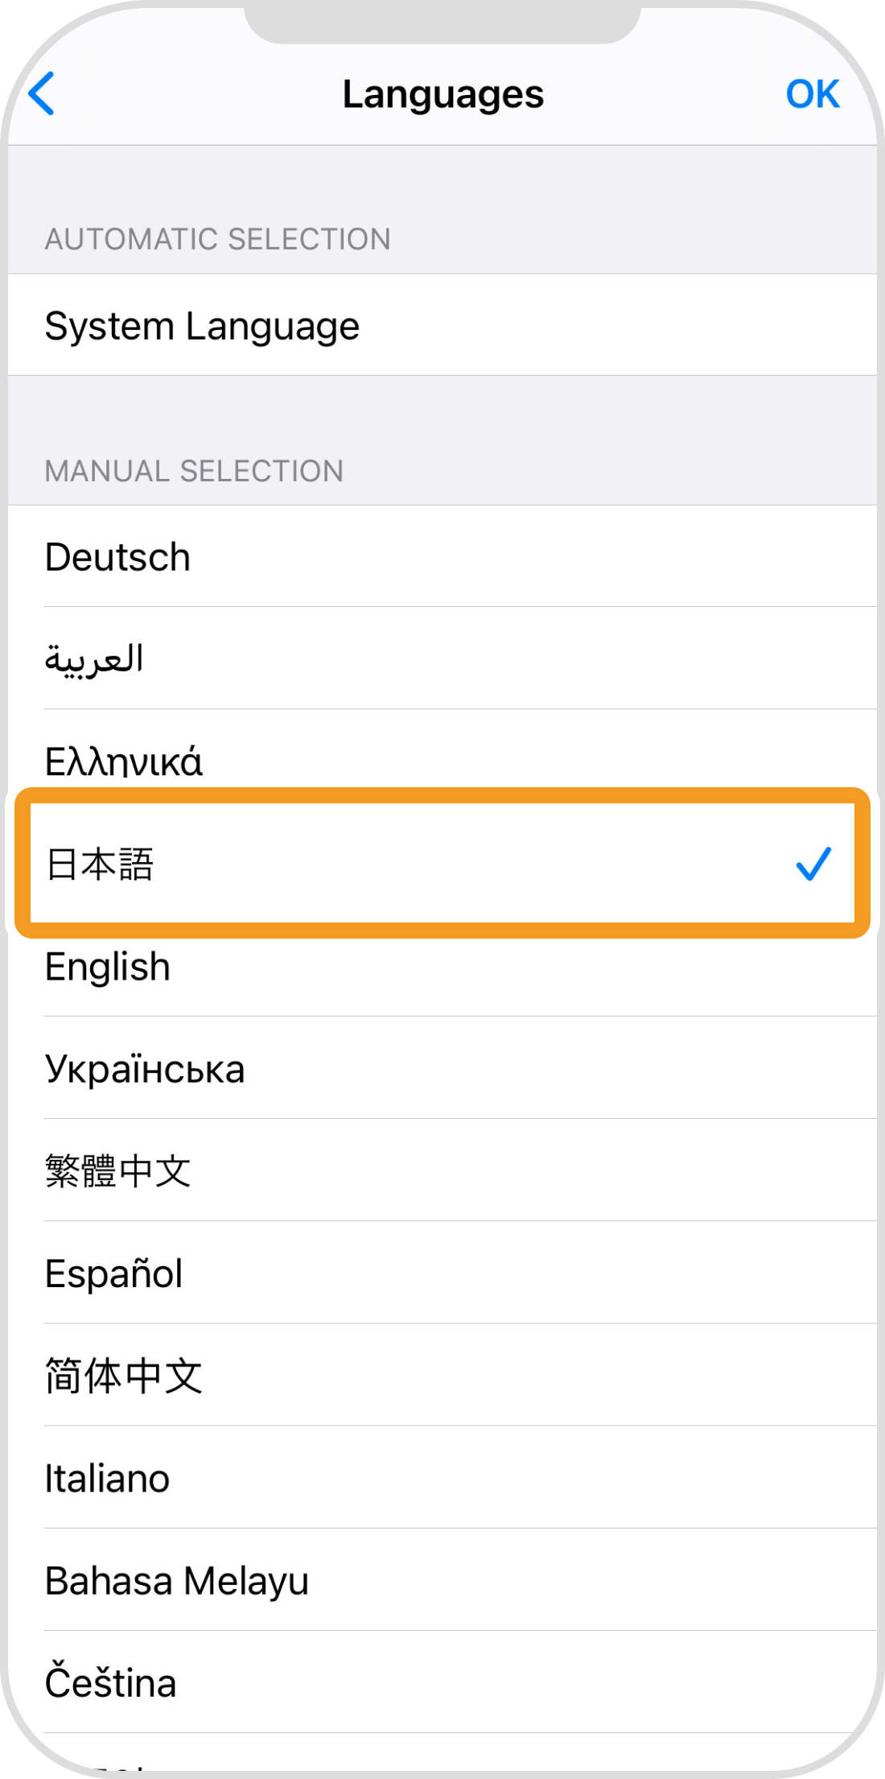Tap the Manual Selection section header
This screenshot has width=885, height=1779.
point(194,471)
